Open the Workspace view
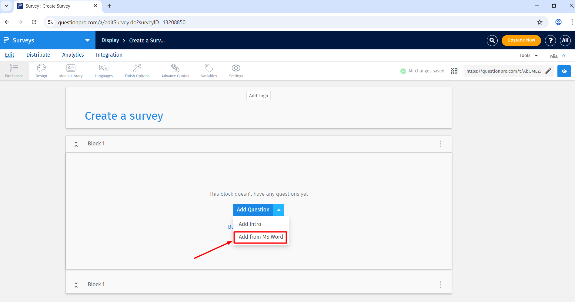The image size is (575, 302). [14, 71]
